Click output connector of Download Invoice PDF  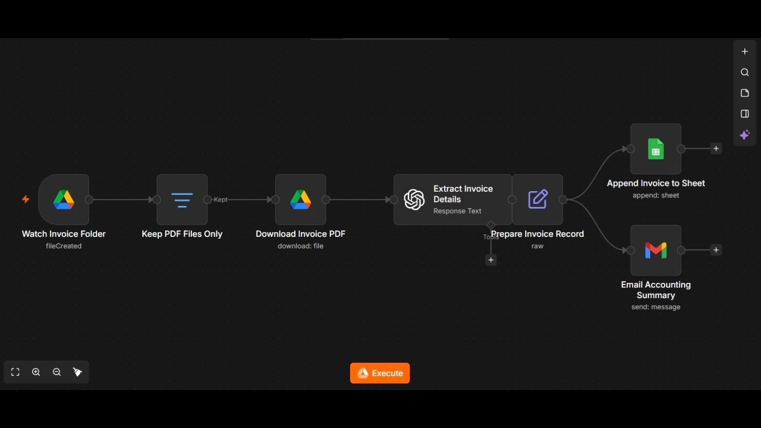coord(326,200)
